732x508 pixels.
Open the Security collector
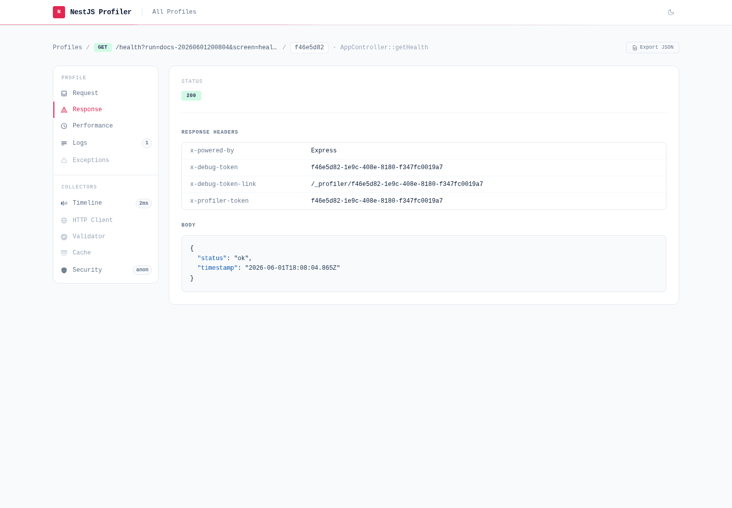pos(106,270)
